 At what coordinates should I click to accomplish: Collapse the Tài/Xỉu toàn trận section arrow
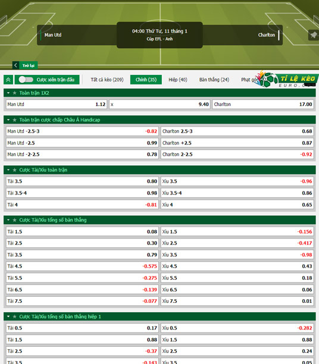pyautogui.click(x=8, y=170)
